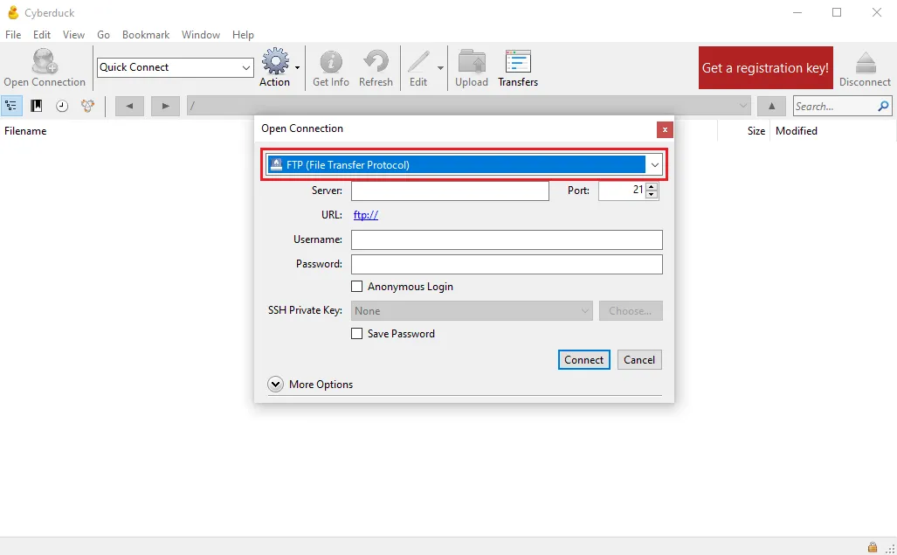Open the Action gear menu
Screen dimensions: 897x555
pyautogui.click(x=276, y=61)
